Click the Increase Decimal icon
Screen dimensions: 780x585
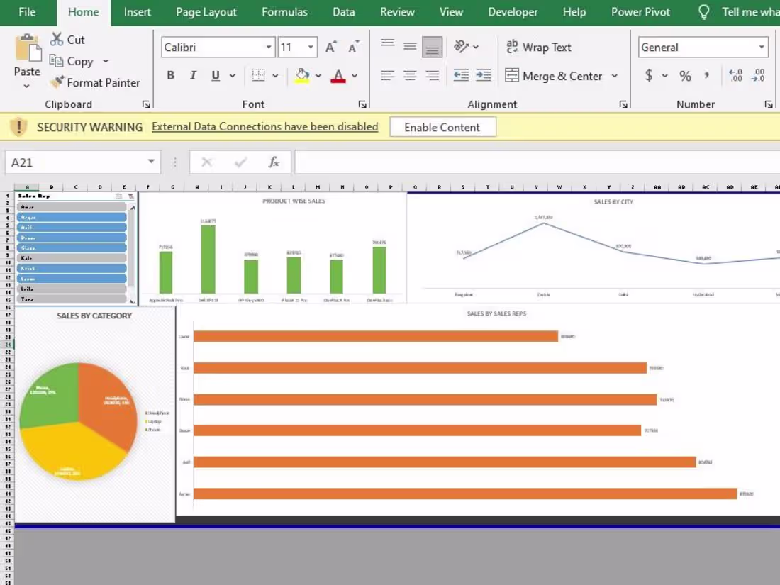(735, 76)
